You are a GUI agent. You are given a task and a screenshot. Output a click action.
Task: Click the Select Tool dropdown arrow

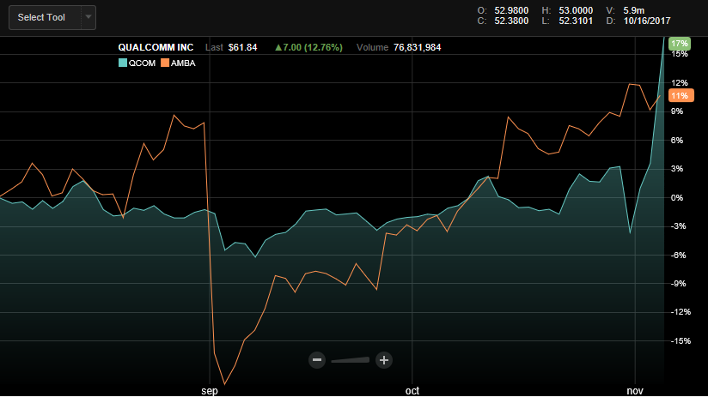(88, 17)
